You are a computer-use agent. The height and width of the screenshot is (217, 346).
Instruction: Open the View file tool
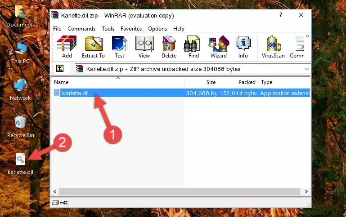point(144,47)
